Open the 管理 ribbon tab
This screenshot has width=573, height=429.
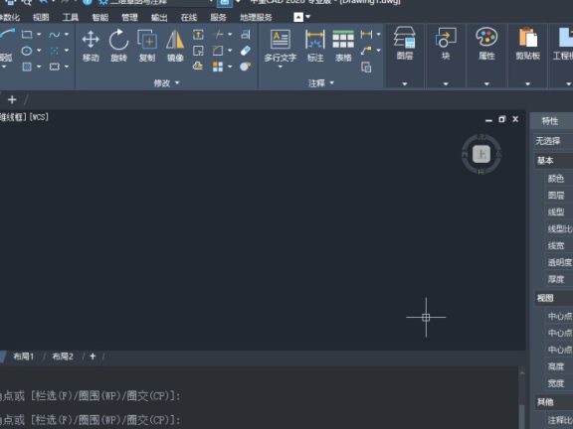tap(129, 17)
